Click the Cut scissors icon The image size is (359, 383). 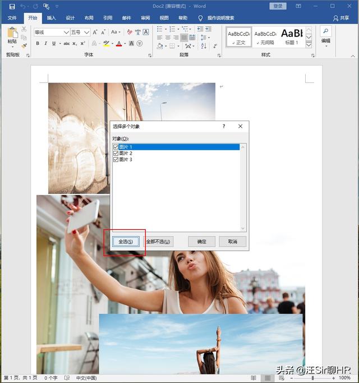(24, 29)
